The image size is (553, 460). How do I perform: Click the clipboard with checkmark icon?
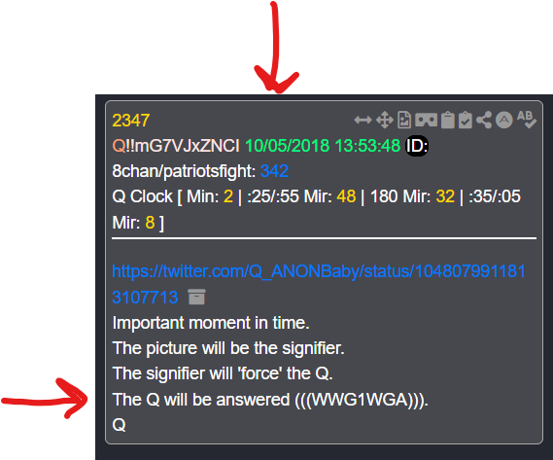tap(466, 120)
